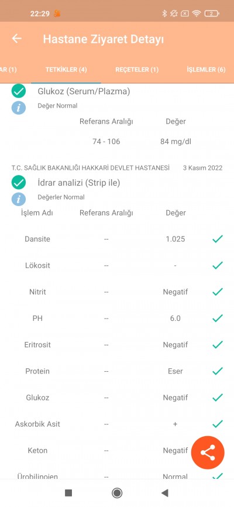Screen dimensions: 234x507
Task: Open info icon under Glukoz (Serum/Plazma)
Action: pos(19,108)
